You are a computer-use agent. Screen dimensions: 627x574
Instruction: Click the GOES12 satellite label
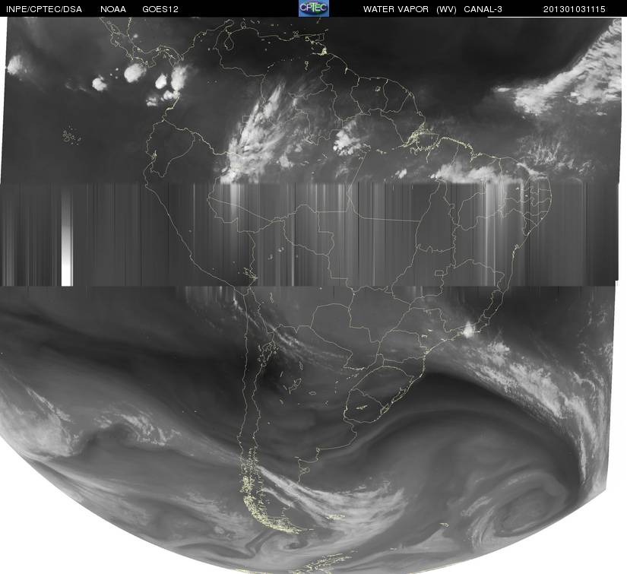160,9
